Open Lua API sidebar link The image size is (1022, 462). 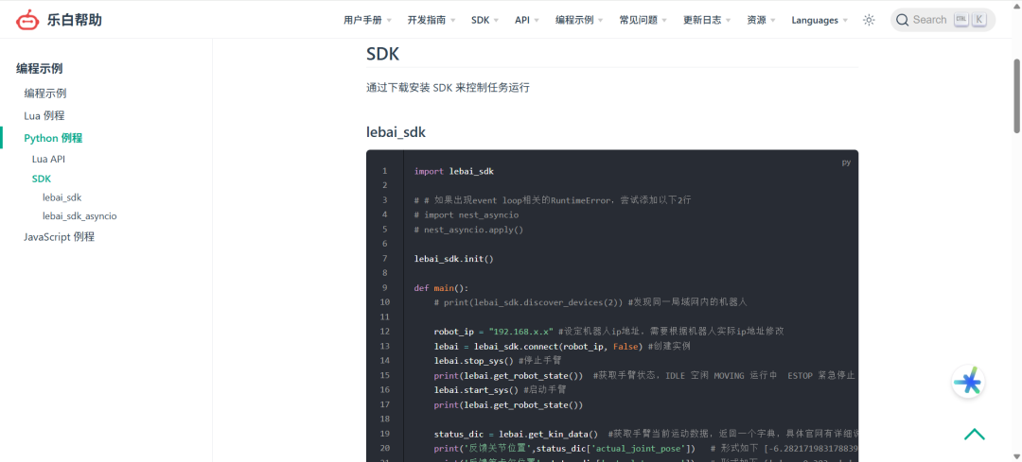[48, 159]
